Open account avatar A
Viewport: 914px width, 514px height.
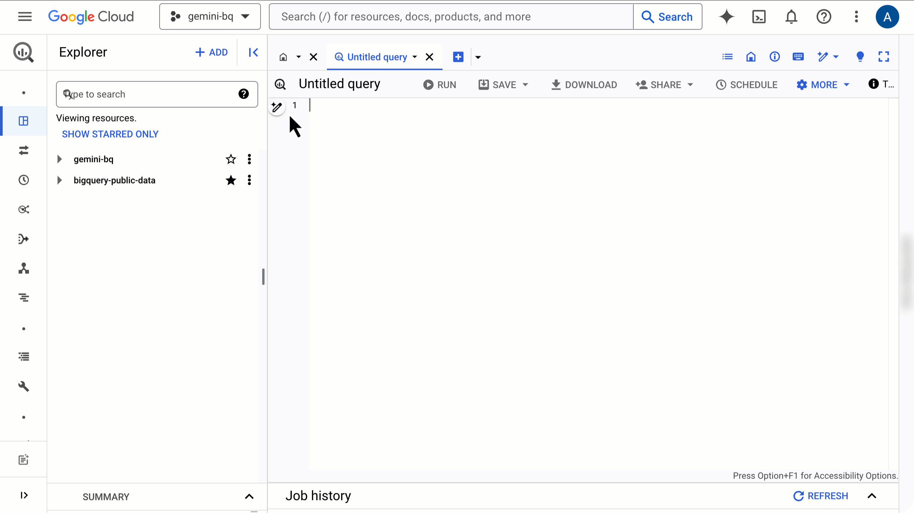(887, 17)
